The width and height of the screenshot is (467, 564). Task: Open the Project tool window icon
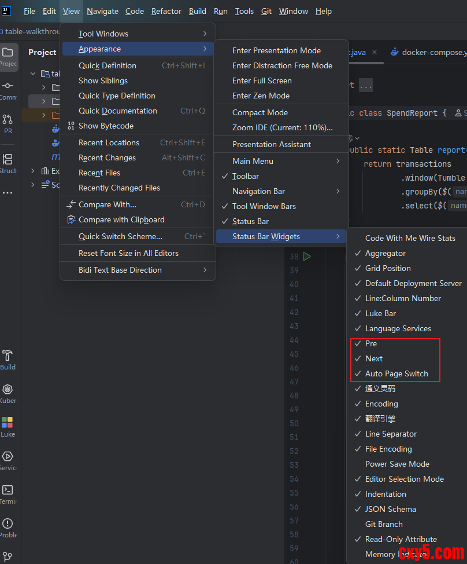point(8,57)
